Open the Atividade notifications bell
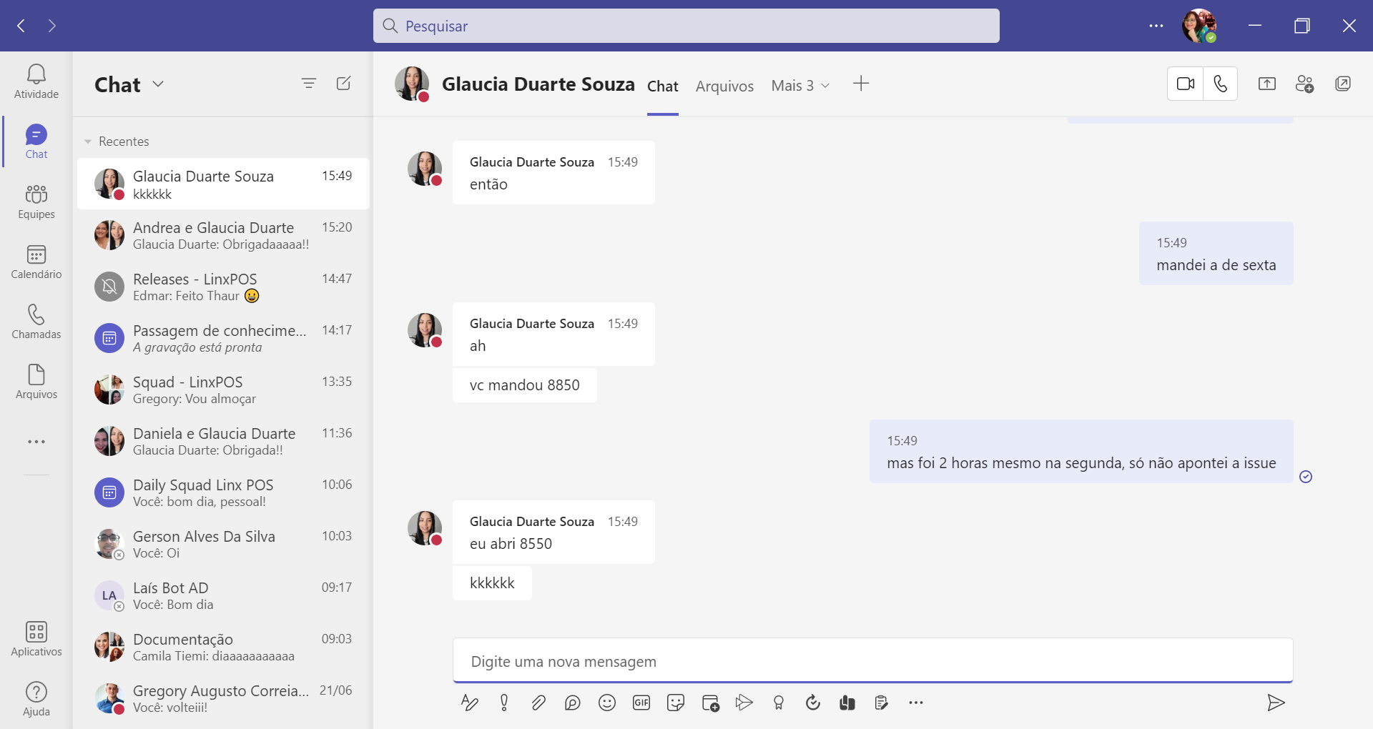1373x729 pixels. pos(36,81)
